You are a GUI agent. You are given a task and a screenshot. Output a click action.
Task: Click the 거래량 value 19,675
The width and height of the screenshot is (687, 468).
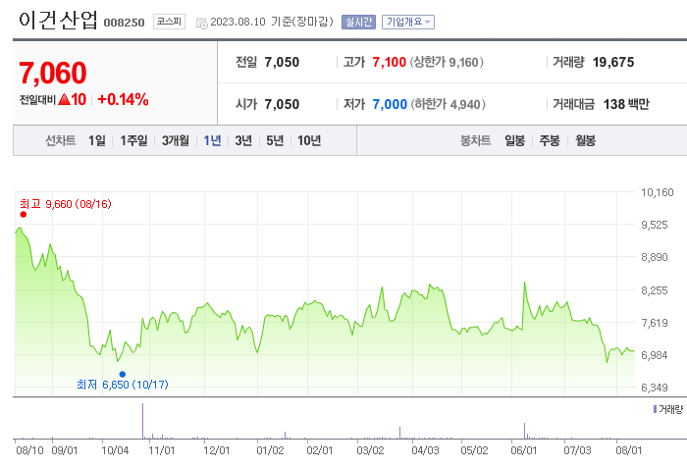[x=613, y=62]
